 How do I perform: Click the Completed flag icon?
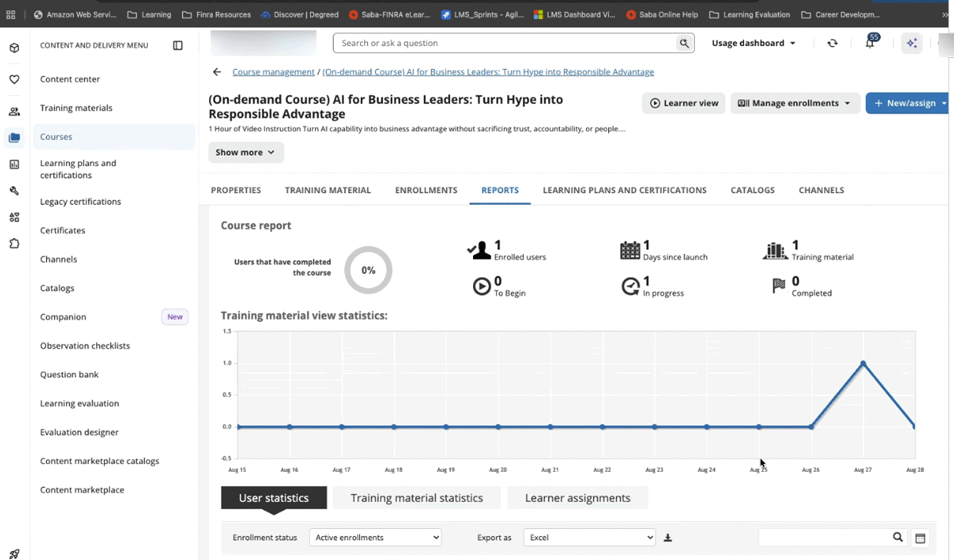tap(779, 287)
